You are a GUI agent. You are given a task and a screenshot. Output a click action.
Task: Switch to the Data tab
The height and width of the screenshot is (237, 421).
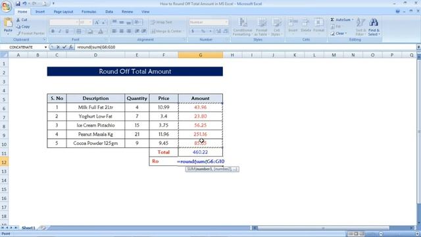click(x=109, y=12)
